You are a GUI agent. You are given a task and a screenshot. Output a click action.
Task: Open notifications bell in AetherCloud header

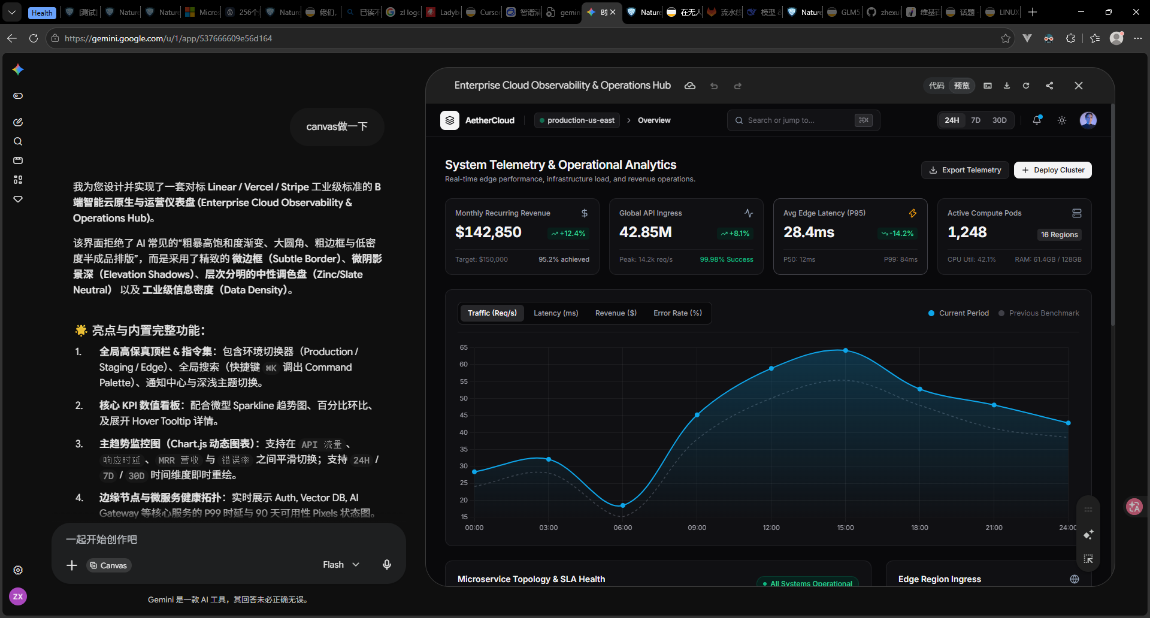[x=1037, y=120]
